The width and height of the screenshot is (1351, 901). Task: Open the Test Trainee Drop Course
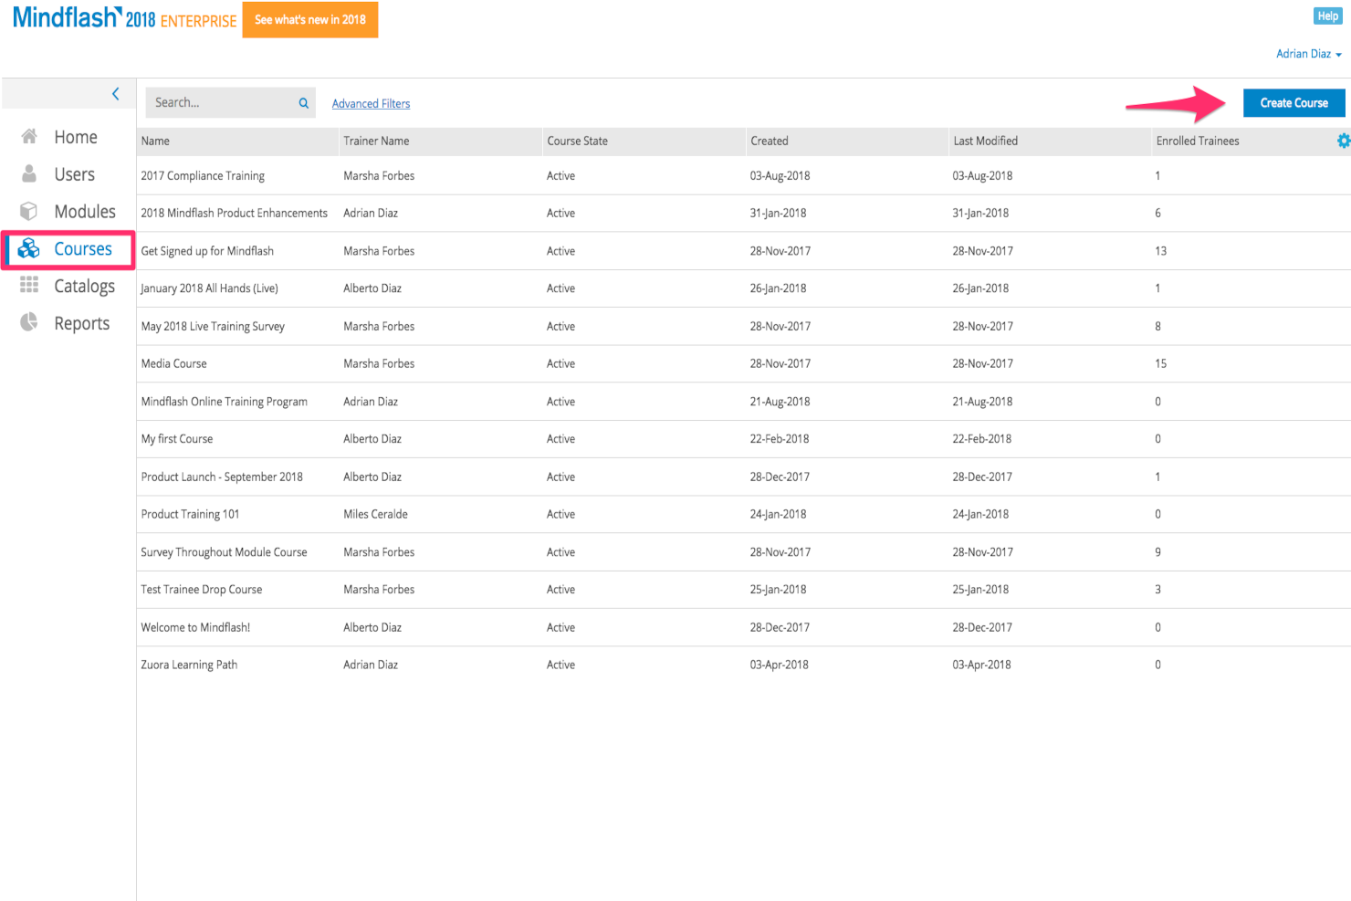(201, 590)
